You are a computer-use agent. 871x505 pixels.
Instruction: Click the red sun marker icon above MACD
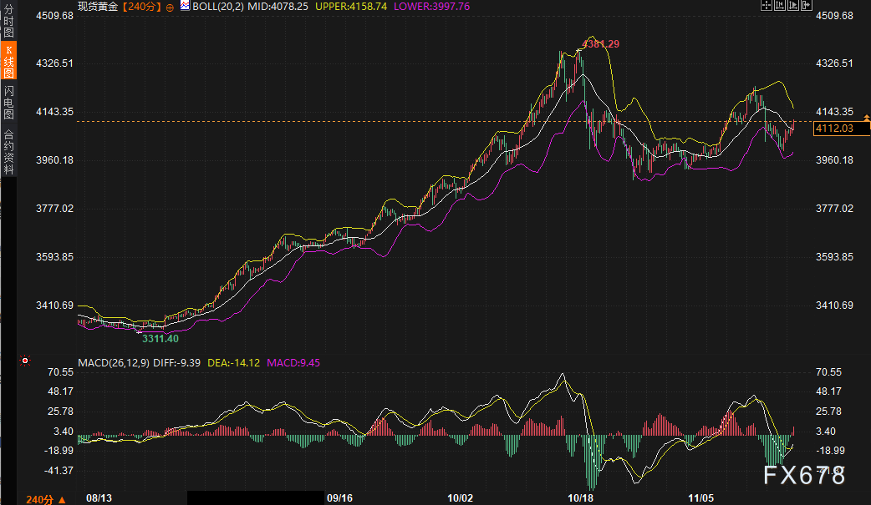tap(25, 361)
